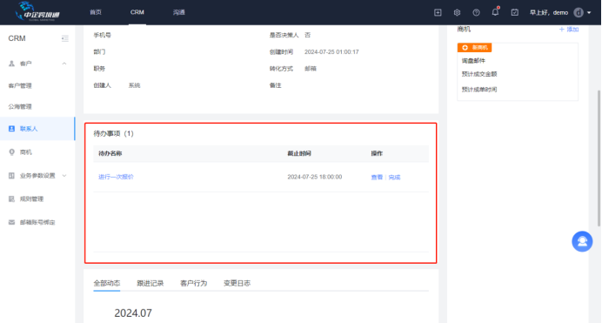Collapse the CRM sidebar menu icon
Image resolution: width=602 pixels, height=323 pixels.
pos(65,38)
